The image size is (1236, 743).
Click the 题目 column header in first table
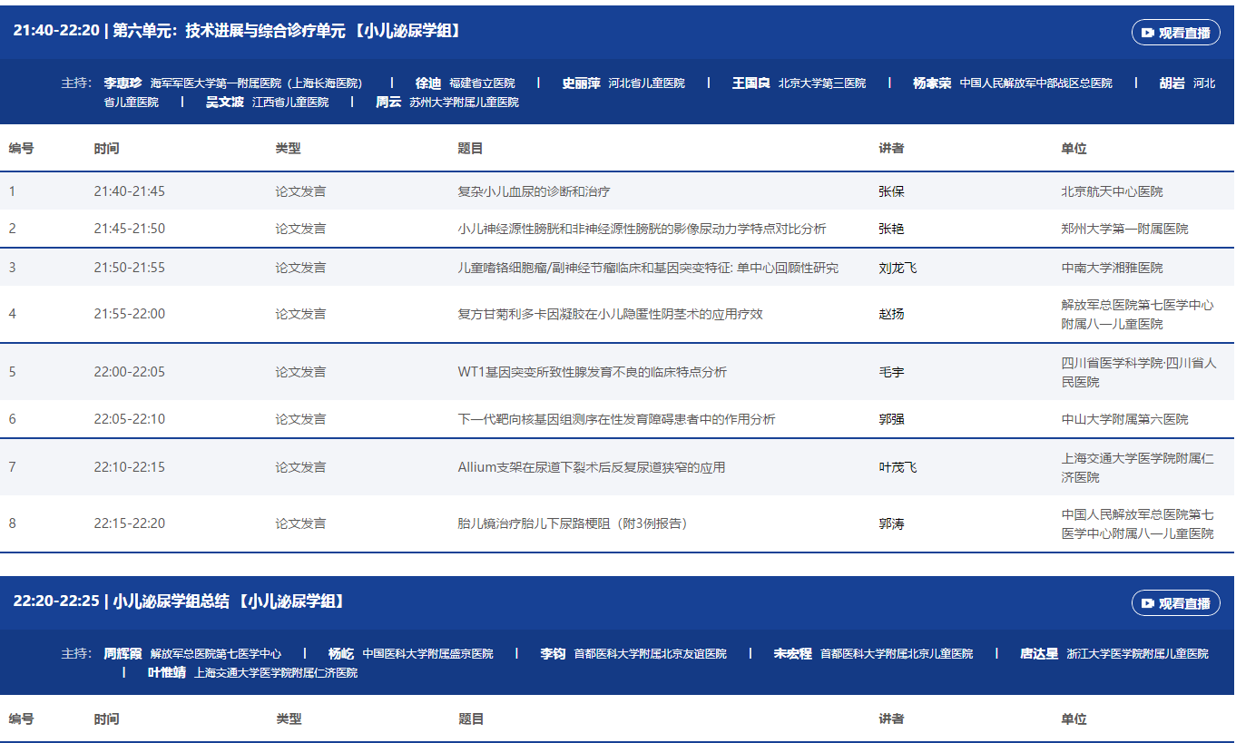(x=470, y=149)
